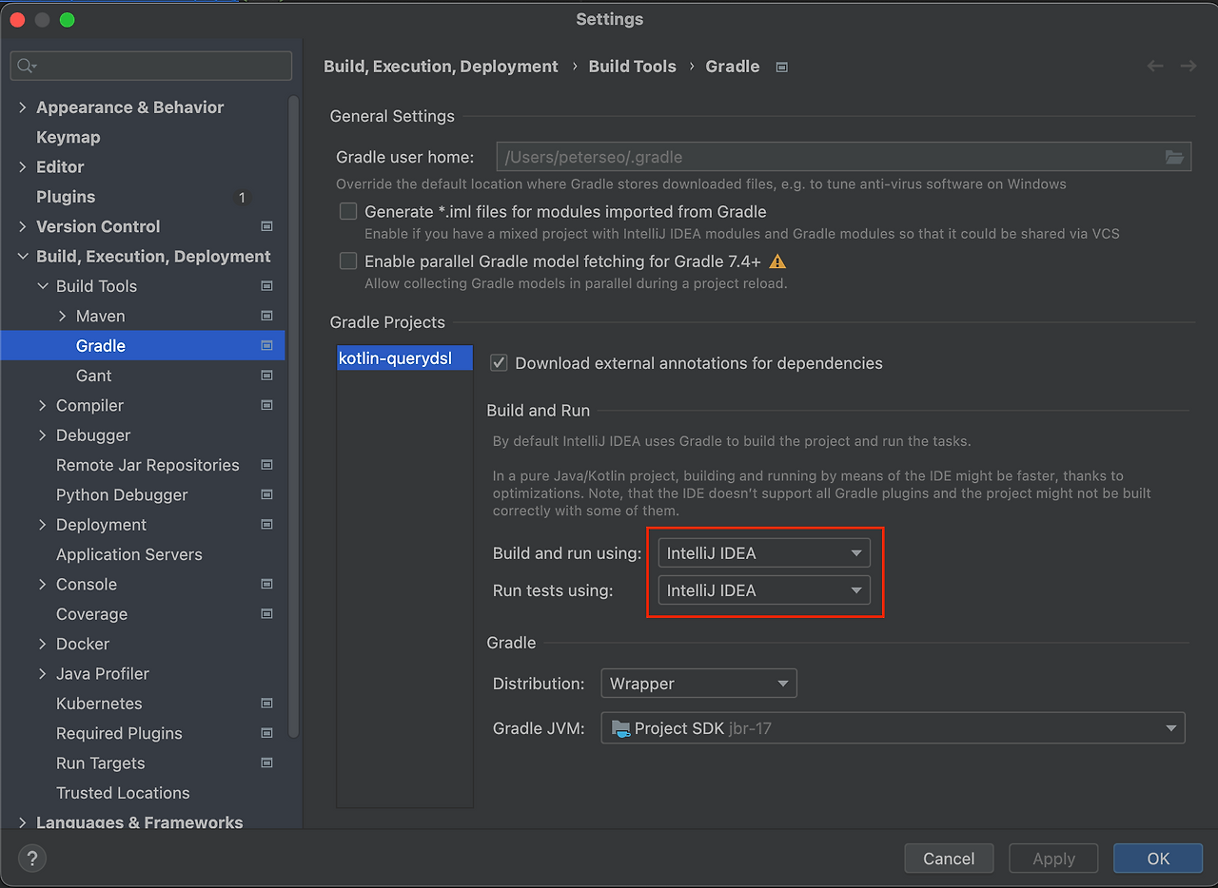Image resolution: width=1218 pixels, height=888 pixels.
Task: Uncheck downloading external annotations for dependencies
Action: (x=498, y=362)
